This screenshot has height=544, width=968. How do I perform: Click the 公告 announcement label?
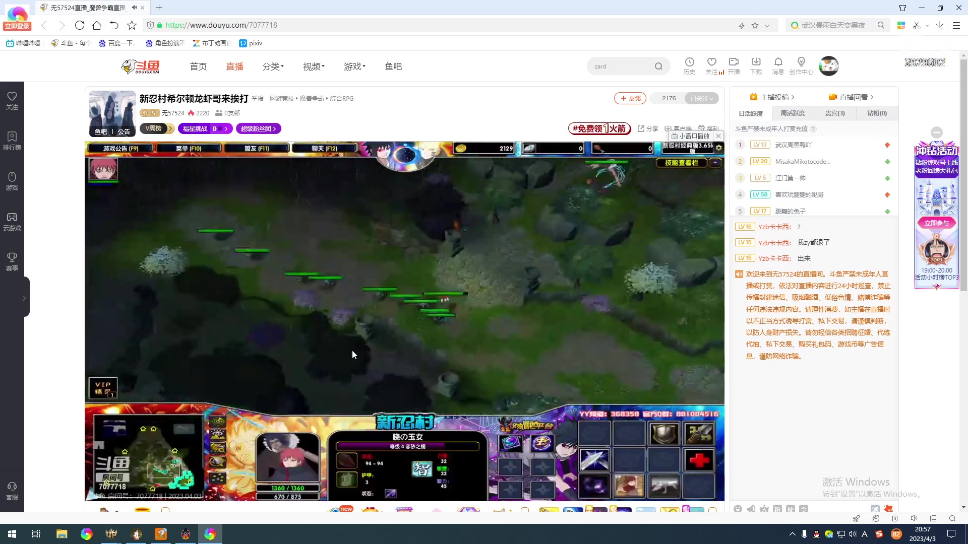click(124, 131)
